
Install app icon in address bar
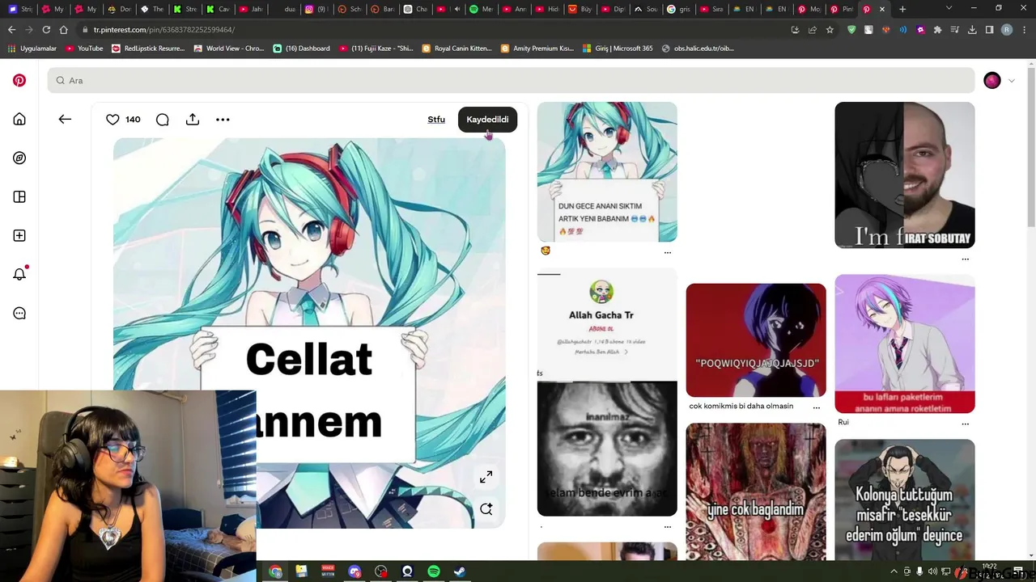(796, 30)
